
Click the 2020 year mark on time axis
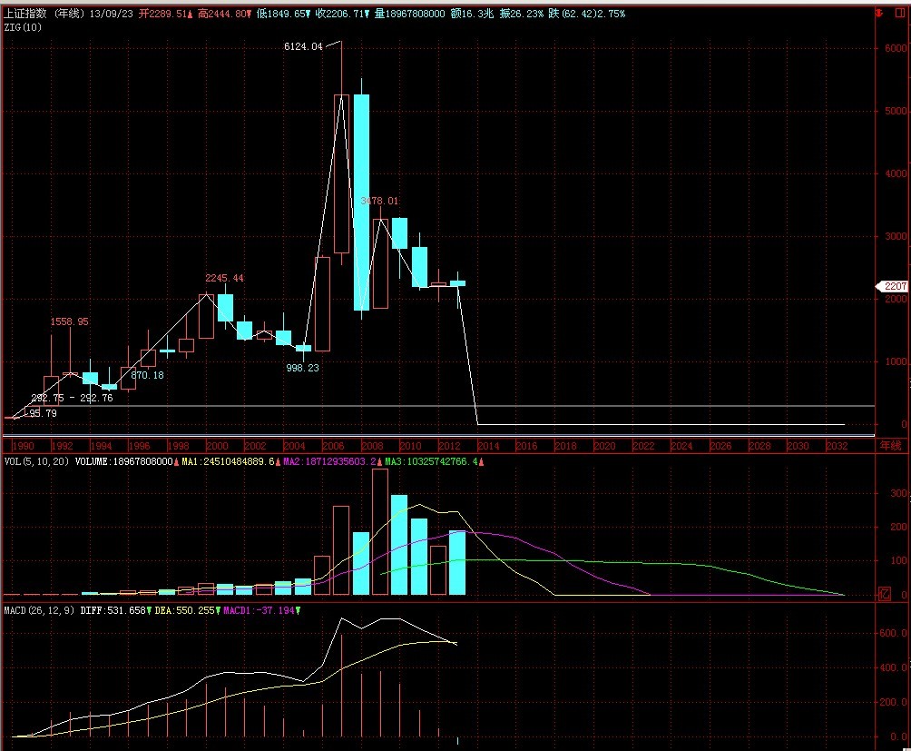click(603, 446)
